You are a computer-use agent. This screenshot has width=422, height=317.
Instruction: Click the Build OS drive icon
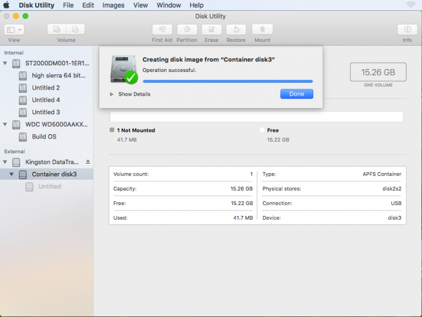[x=23, y=137]
